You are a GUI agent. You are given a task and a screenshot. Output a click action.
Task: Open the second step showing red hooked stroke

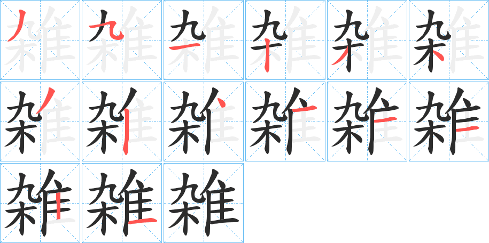[122, 40]
